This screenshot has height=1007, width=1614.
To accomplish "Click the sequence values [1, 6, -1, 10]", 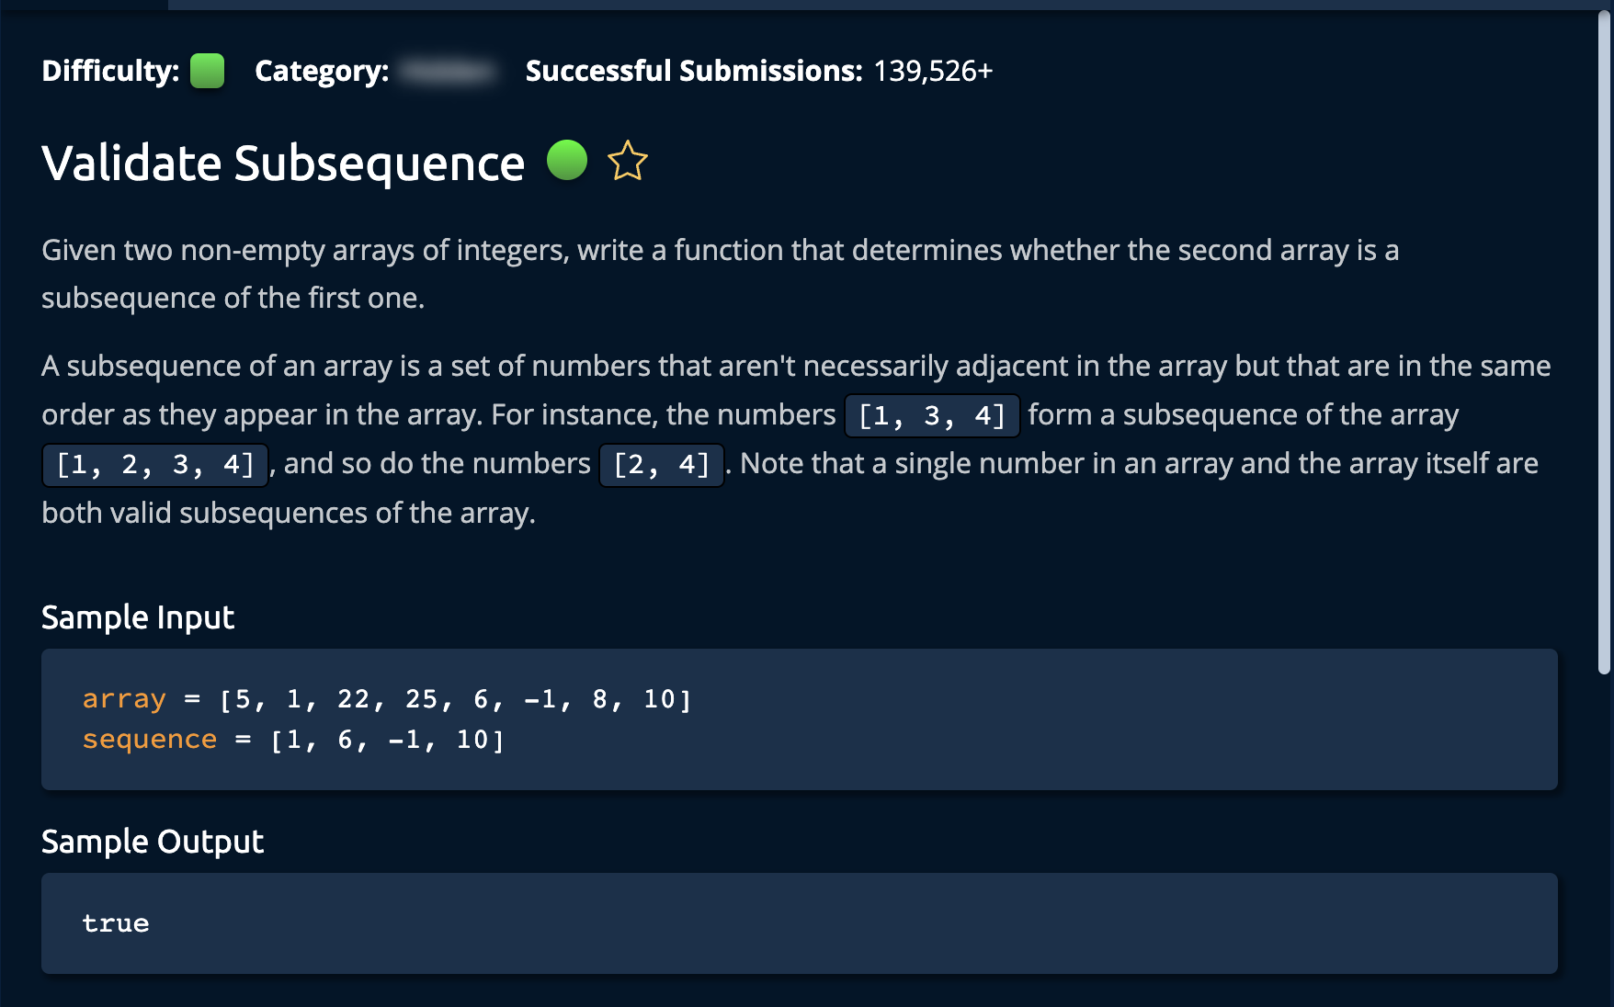I will pyautogui.click(x=387, y=740).
